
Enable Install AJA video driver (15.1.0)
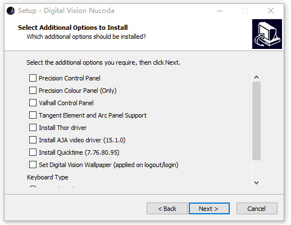click(x=33, y=139)
